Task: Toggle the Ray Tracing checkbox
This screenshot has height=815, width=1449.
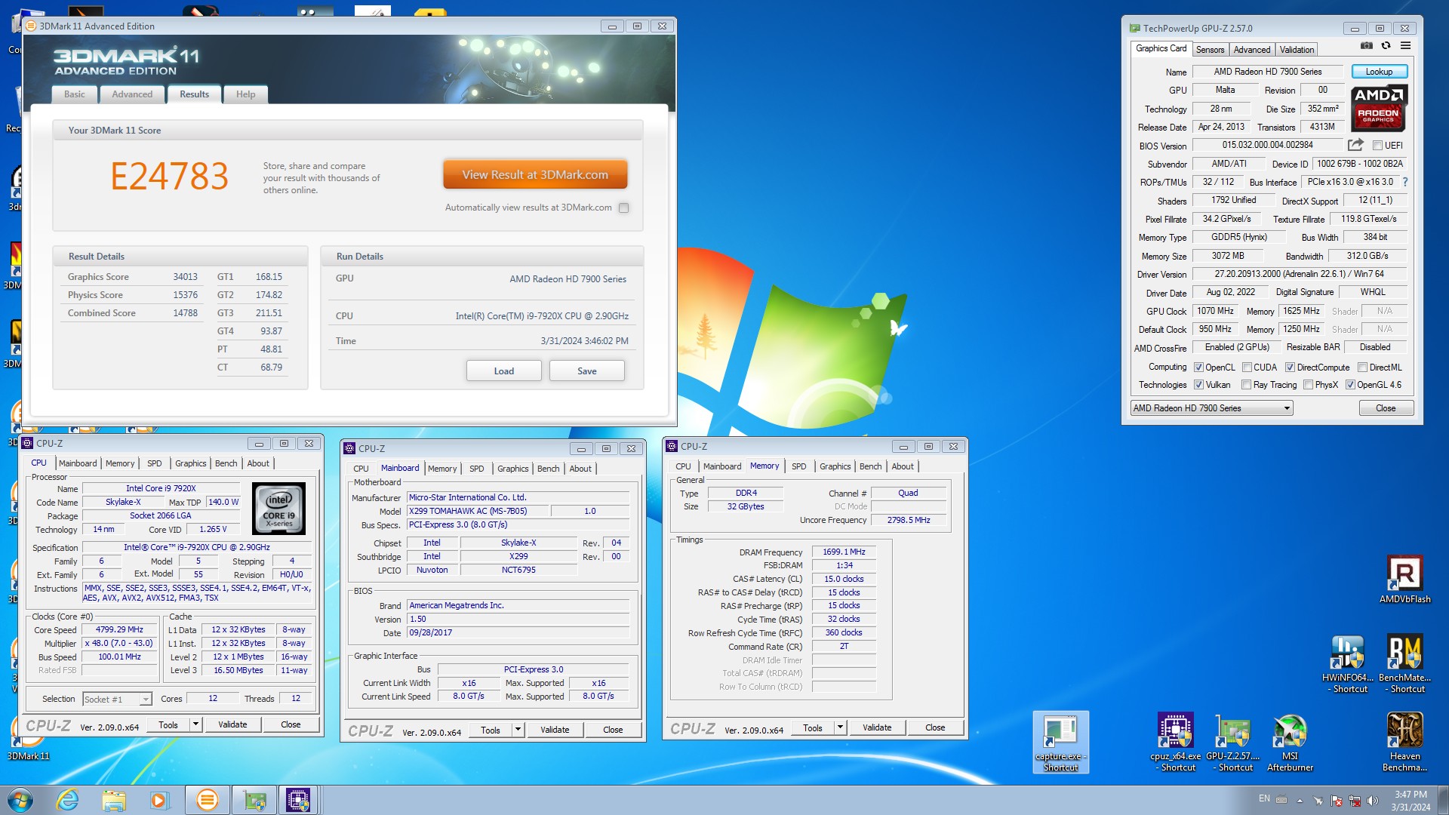Action: pyautogui.click(x=1247, y=385)
